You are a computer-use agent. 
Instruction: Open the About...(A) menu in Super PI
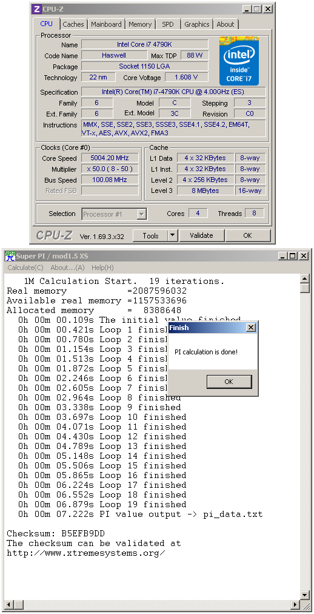[x=67, y=268]
